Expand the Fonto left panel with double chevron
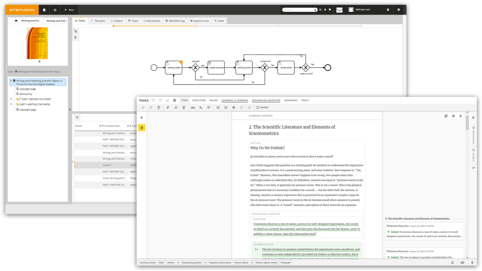Image resolution: width=482 pixels, height=271 pixels. pos(142,117)
